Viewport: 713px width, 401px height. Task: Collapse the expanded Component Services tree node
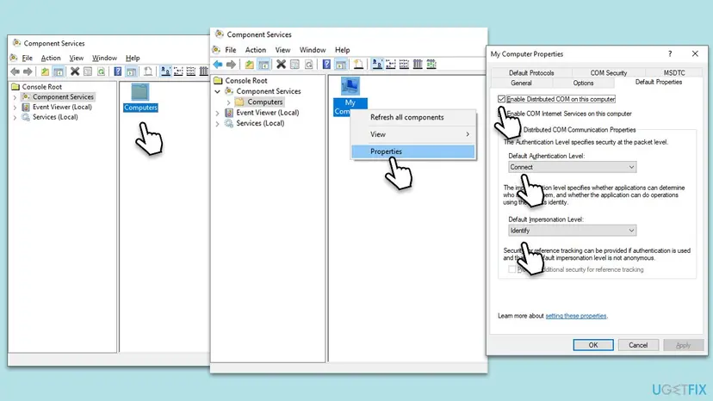point(217,91)
